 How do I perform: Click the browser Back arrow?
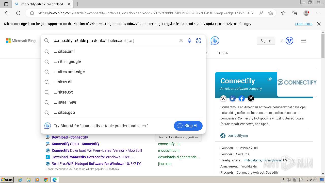coord(7,13)
